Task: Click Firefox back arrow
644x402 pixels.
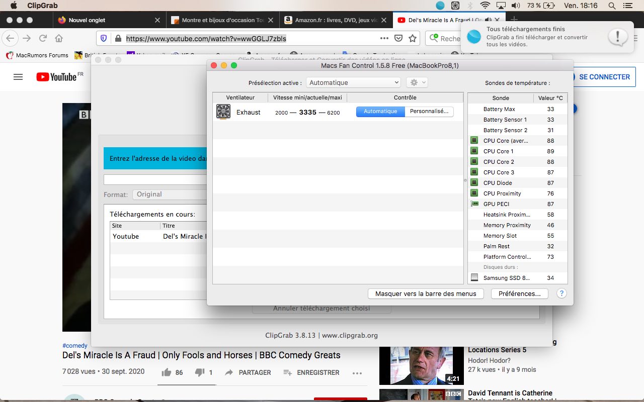Action: point(11,38)
